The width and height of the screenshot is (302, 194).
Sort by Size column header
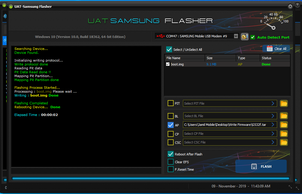click(x=220, y=58)
